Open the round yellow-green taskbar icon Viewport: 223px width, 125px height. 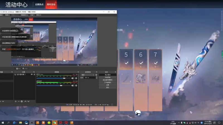click(49, 122)
